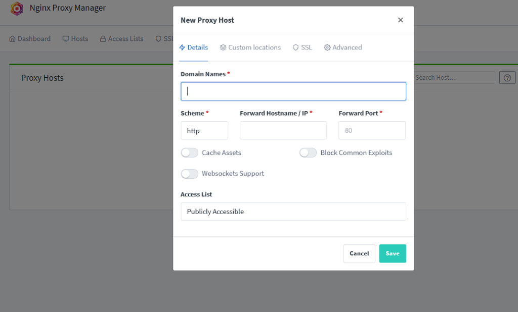Open the Custom locations tab

click(251, 47)
